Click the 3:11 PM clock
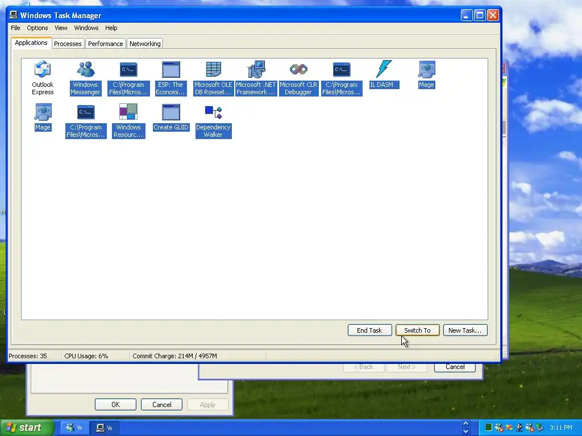Viewport: 582px width, 436px height. (561, 427)
